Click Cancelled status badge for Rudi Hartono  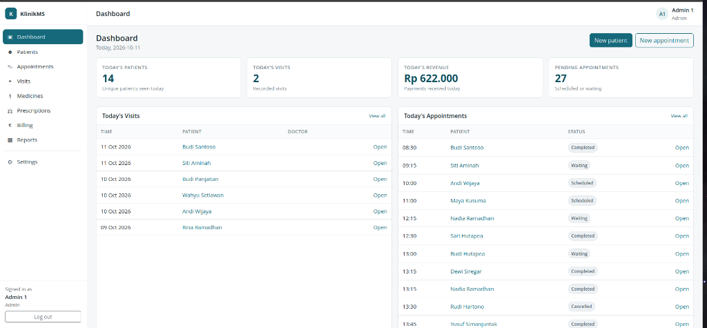point(581,307)
